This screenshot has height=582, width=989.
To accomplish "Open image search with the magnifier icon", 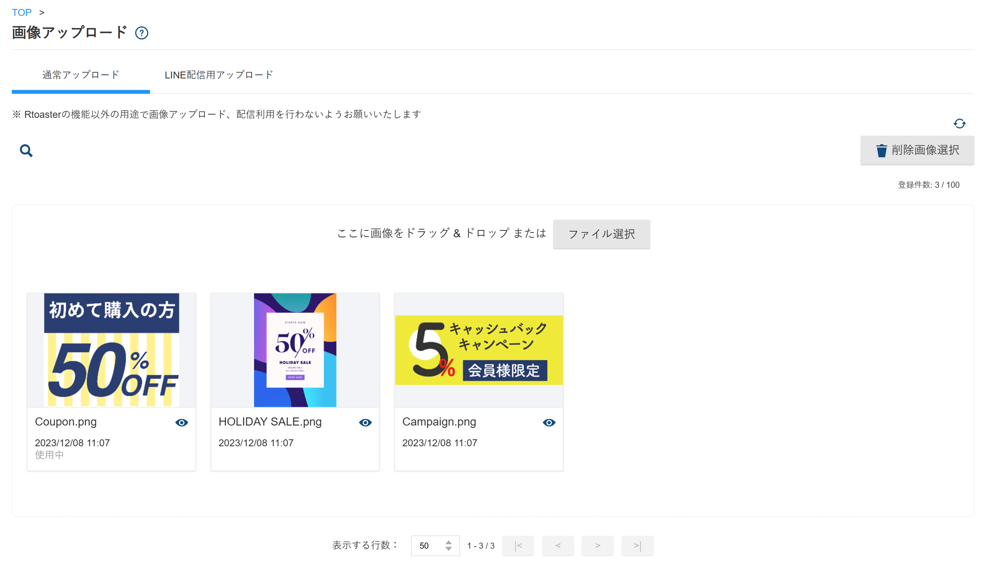I will 26,151.
